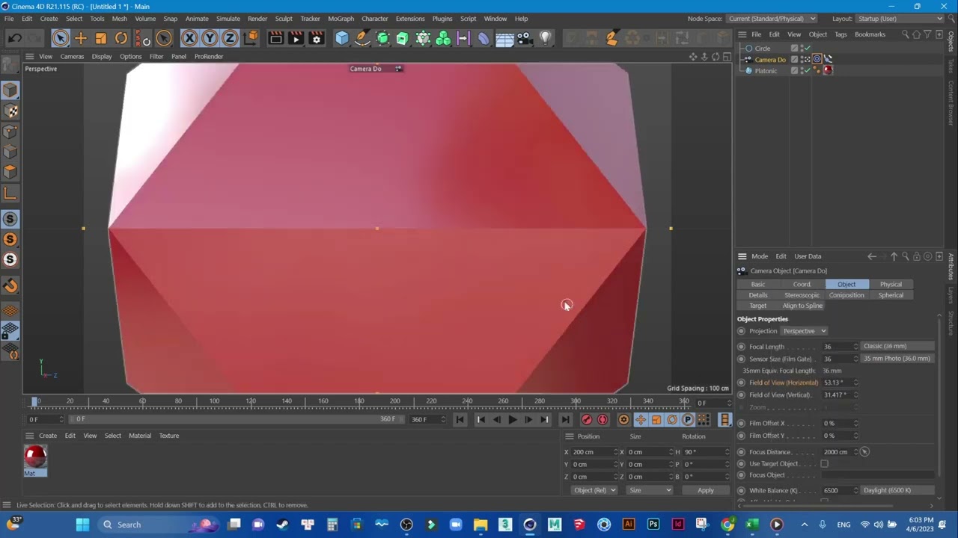
Task: Click Windows Start button
Action: pyautogui.click(x=82, y=525)
